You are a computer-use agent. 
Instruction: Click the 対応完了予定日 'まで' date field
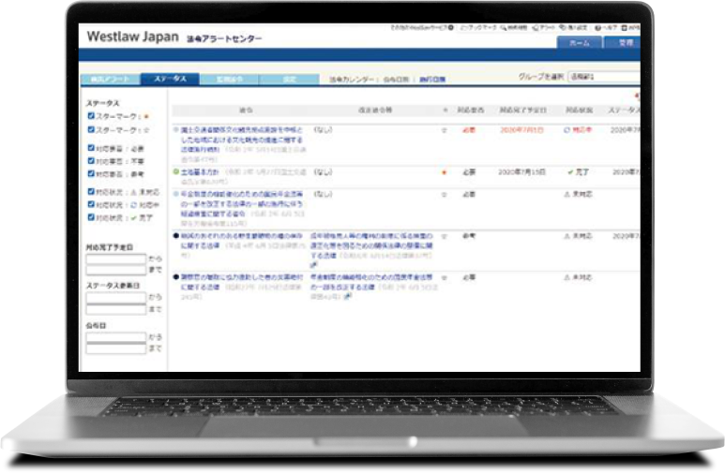(x=116, y=270)
